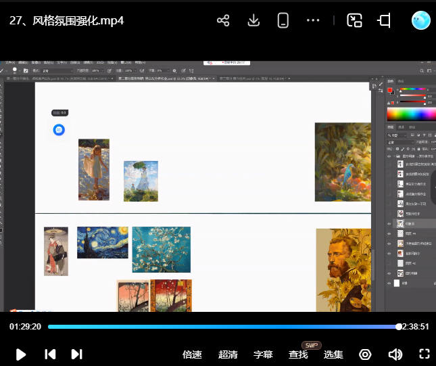Open the 倍速 playback speed menu
Image resolution: width=436 pixels, height=366 pixels.
[x=192, y=354]
